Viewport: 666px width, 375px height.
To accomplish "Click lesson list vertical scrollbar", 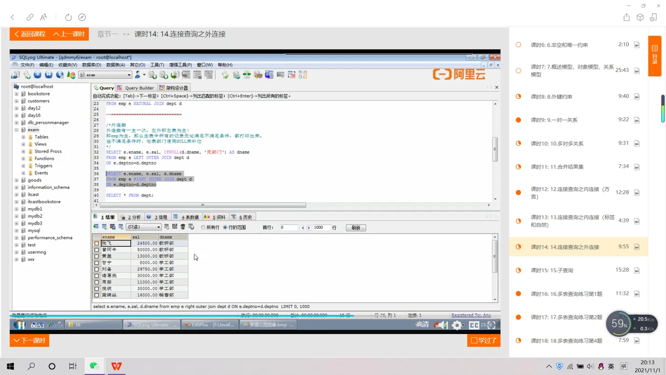I will coord(663,109).
